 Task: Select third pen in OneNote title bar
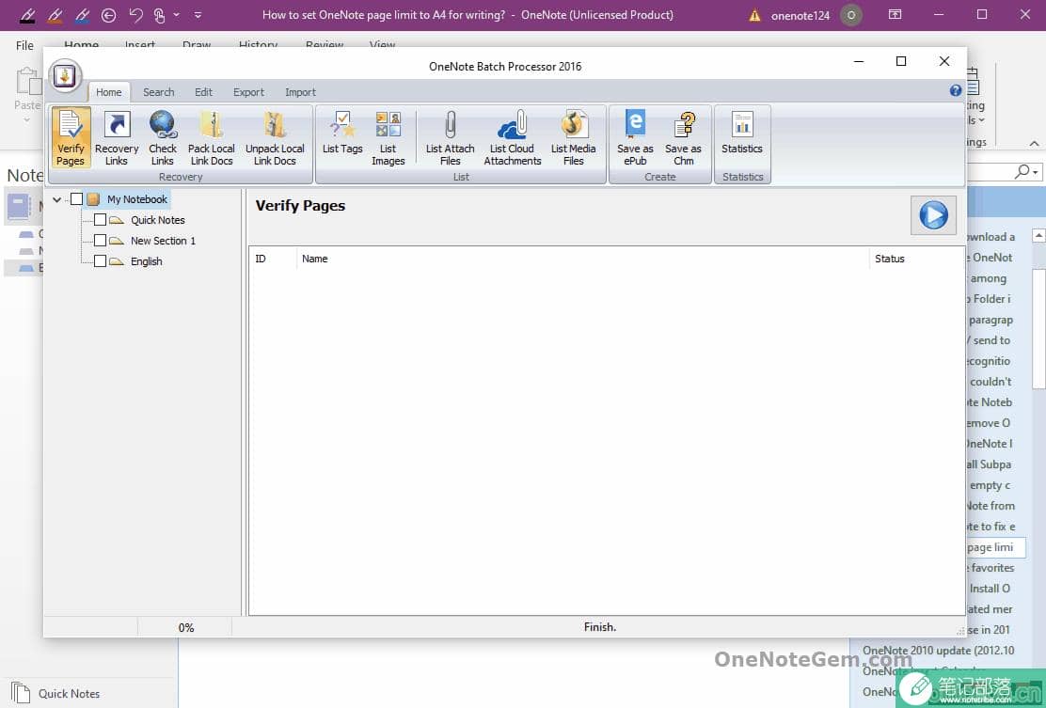coord(82,15)
